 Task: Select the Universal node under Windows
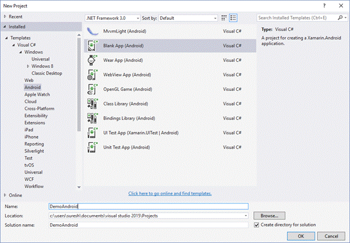pos(40,59)
